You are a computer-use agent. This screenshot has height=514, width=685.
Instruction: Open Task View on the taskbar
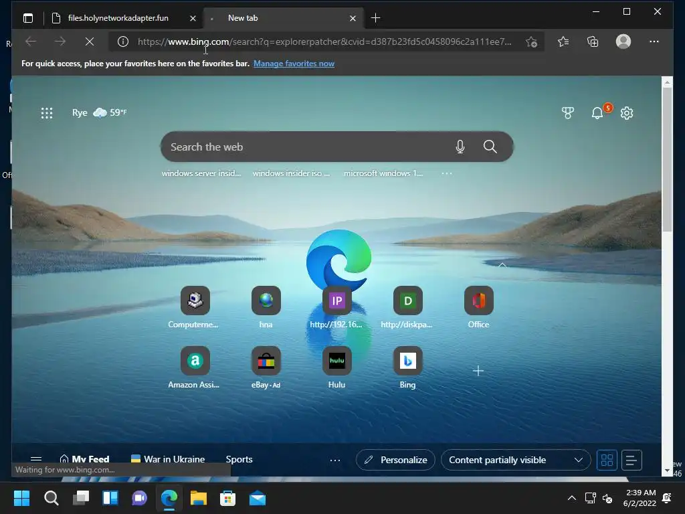[81, 498]
